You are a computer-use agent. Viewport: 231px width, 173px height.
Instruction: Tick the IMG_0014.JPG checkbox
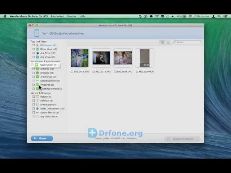(72, 72)
